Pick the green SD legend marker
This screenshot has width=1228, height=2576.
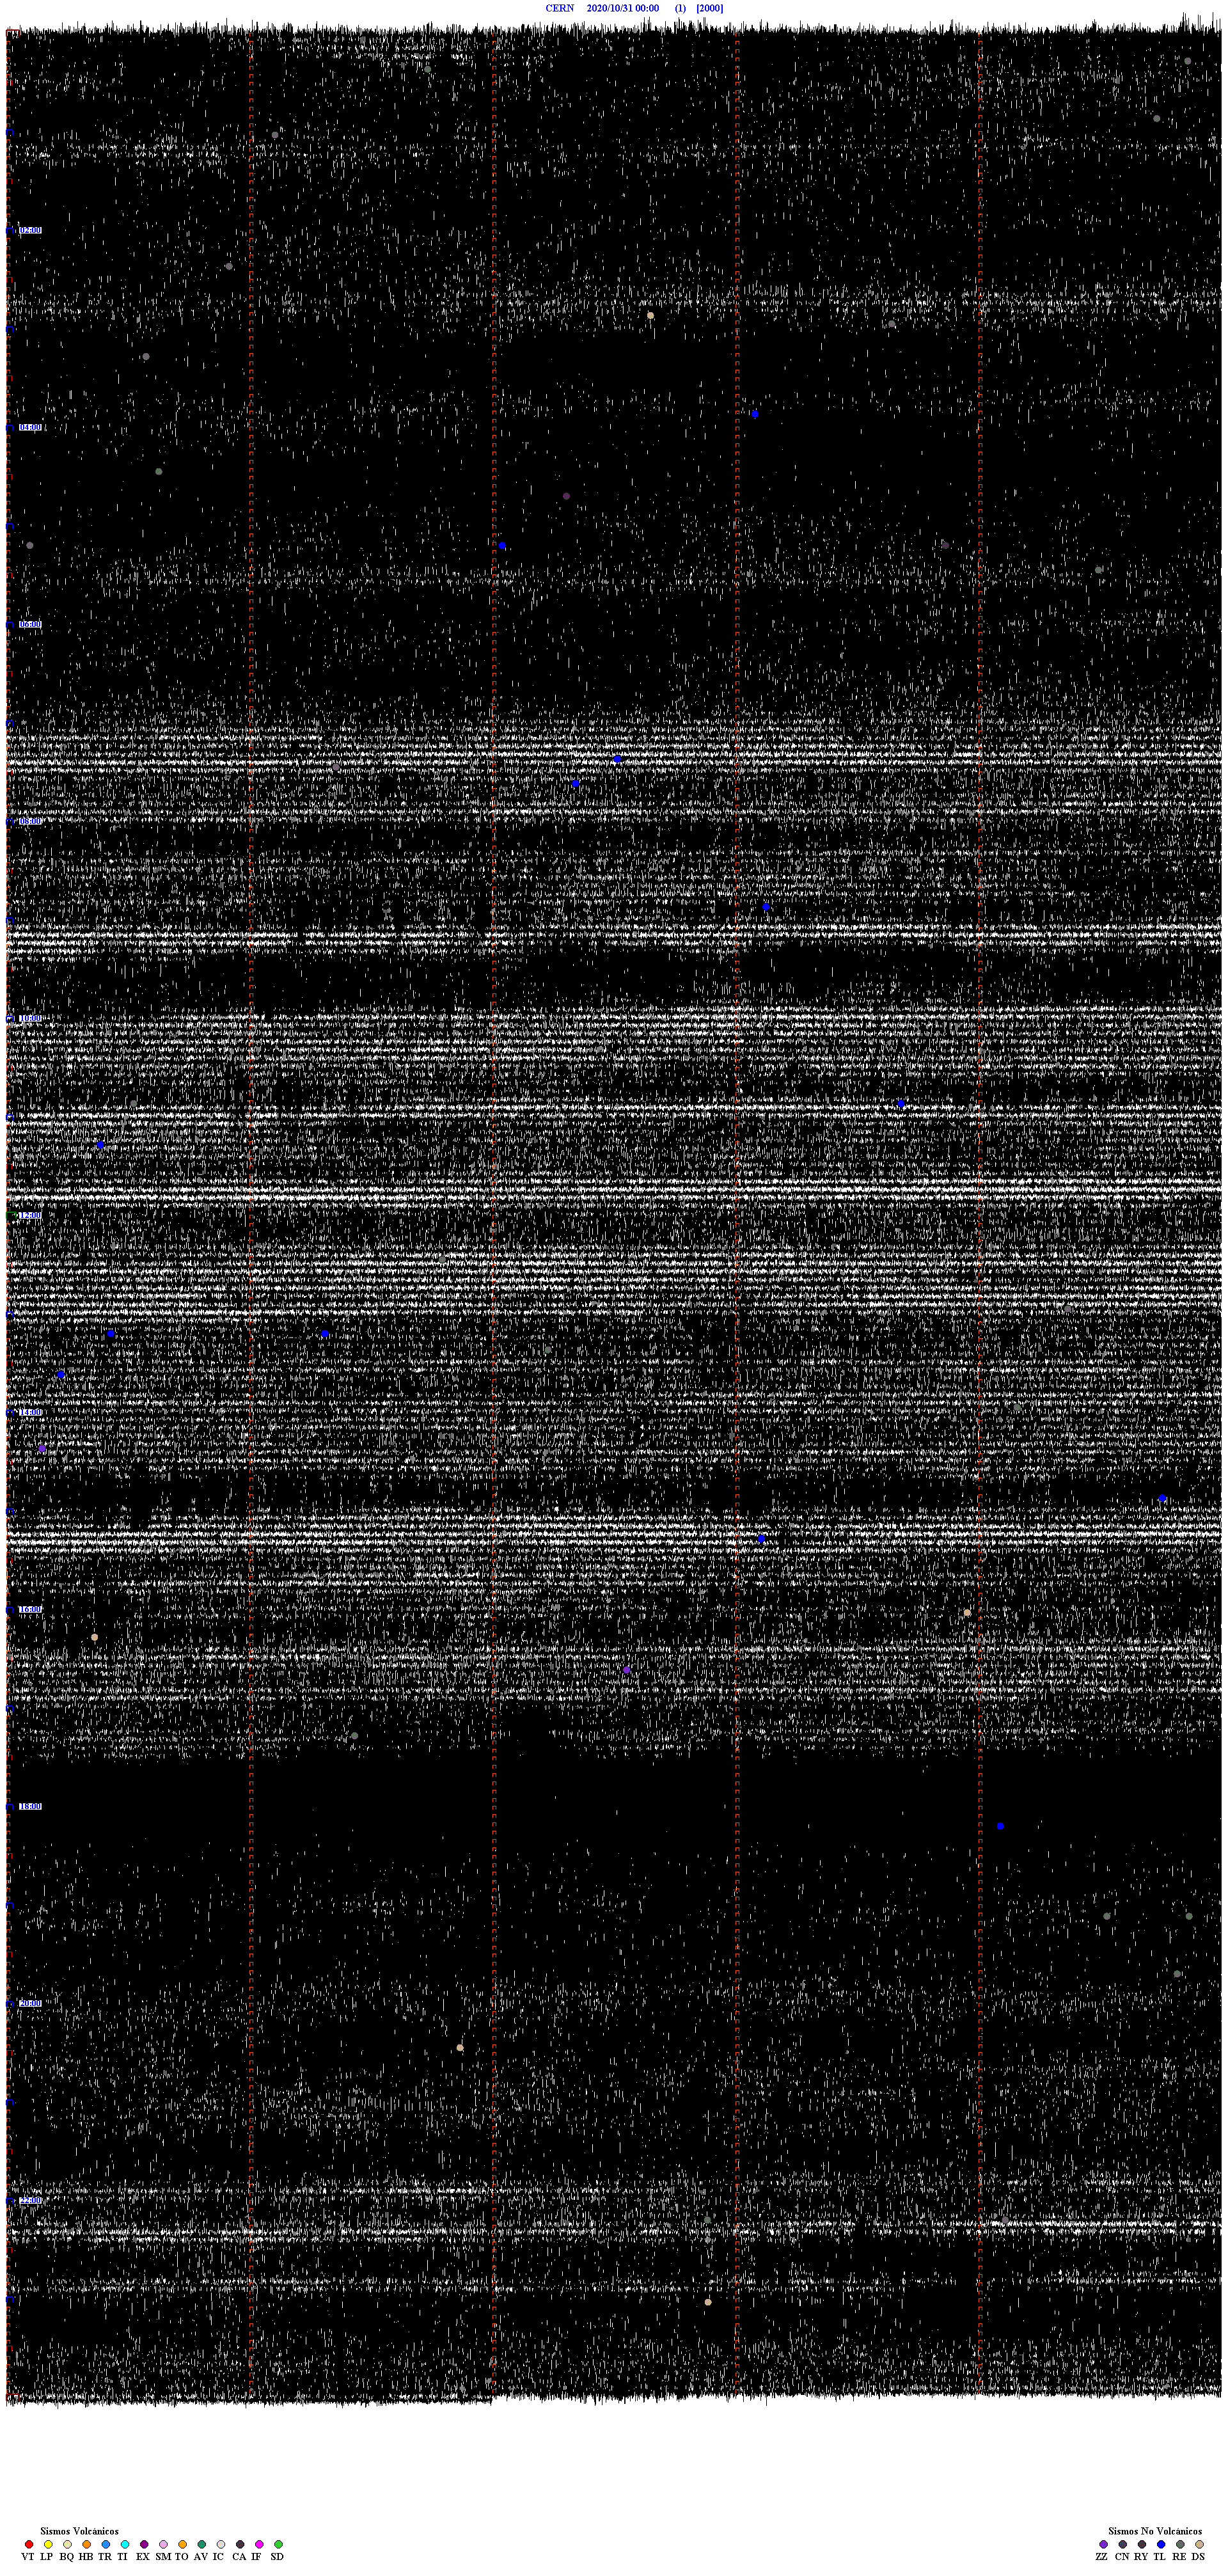tap(278, 2544)
